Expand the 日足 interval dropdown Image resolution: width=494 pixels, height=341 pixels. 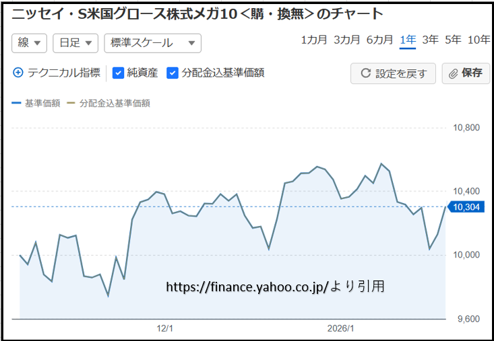[75, 43]
